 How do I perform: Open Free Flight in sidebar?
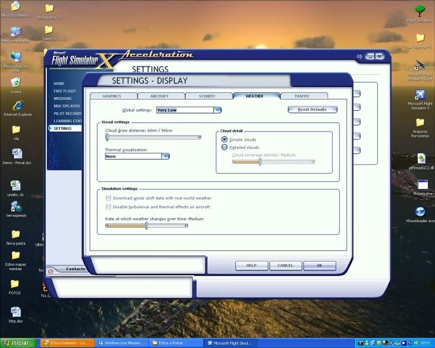65,91
